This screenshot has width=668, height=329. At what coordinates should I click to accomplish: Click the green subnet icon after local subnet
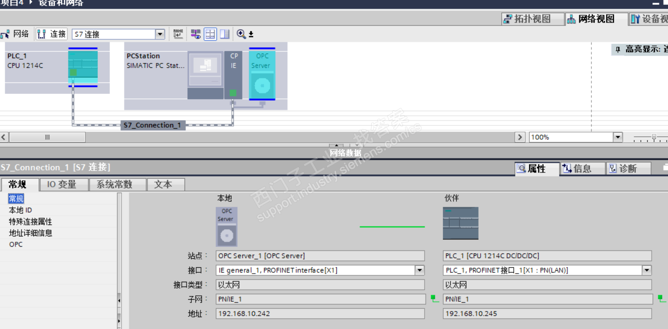(x=435, y=299)
